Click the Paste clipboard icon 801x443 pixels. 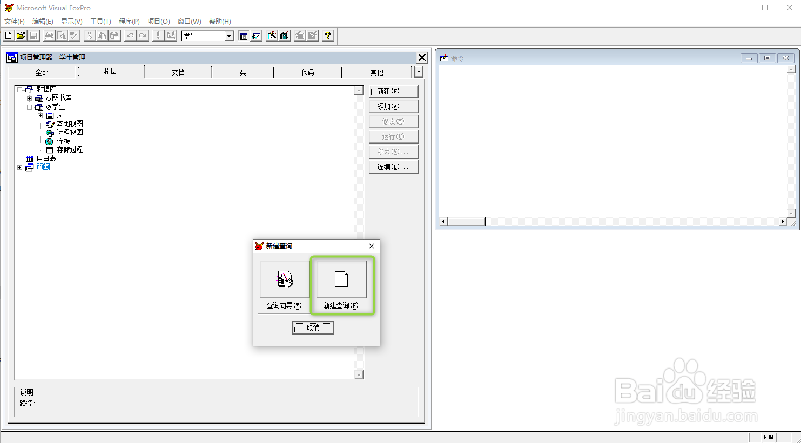114,36
